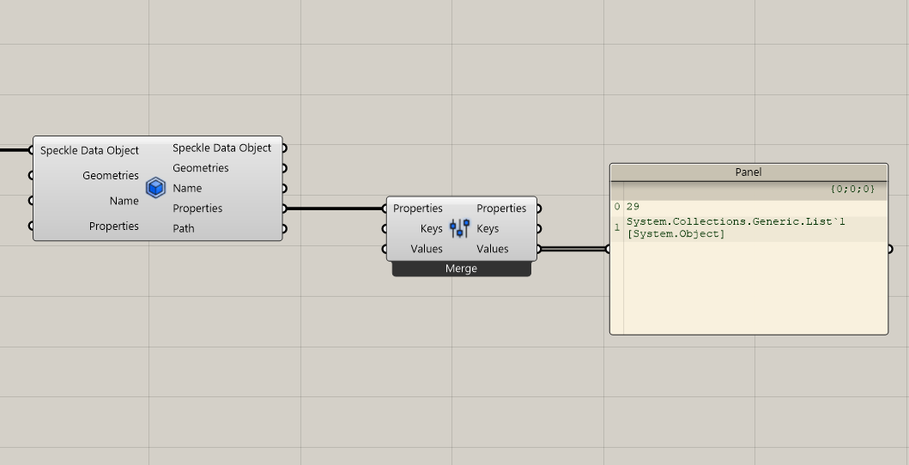This screenshot has height=465, width=909.
Task: Select the System.Collections.Generic.List row in panel
Action: click(748, 227)
